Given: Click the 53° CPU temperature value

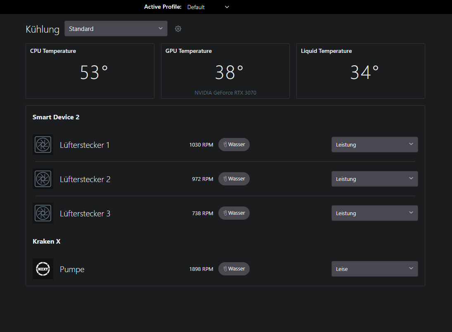Looking at the screenshot, I should pyautogui.click(x=94, y=72).
